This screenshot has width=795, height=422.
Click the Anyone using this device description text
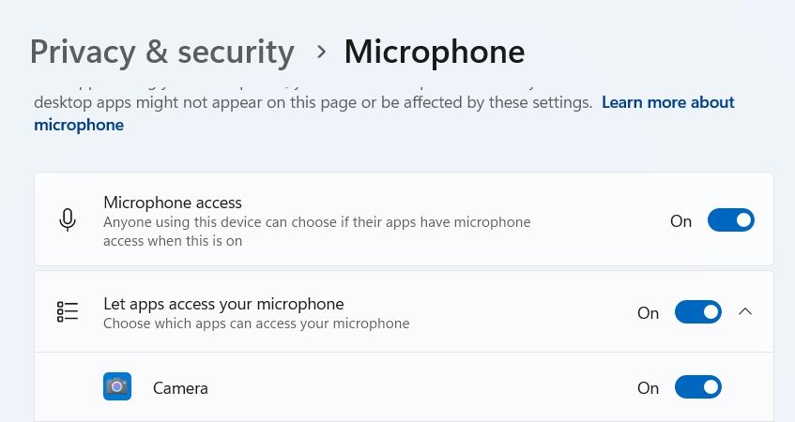317,232
